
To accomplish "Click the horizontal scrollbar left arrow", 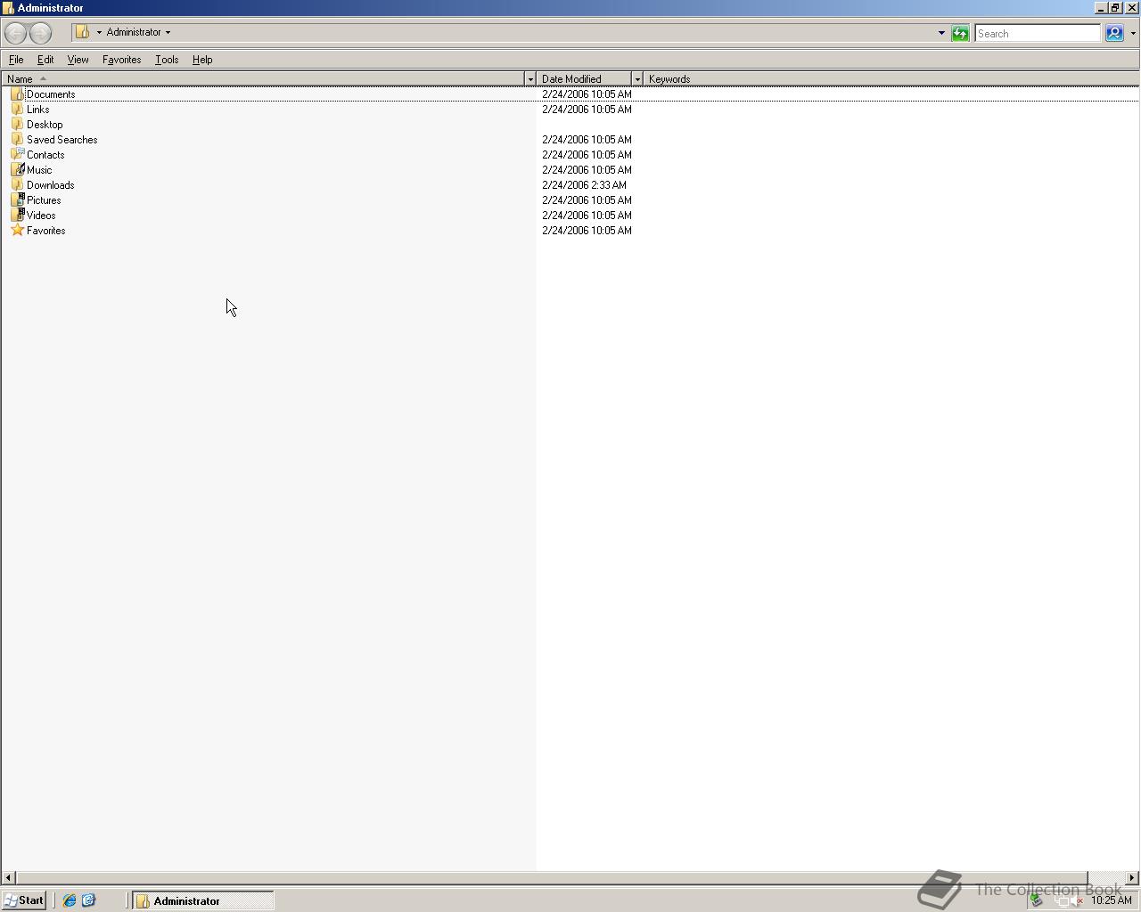I will (x=8, y=877).
